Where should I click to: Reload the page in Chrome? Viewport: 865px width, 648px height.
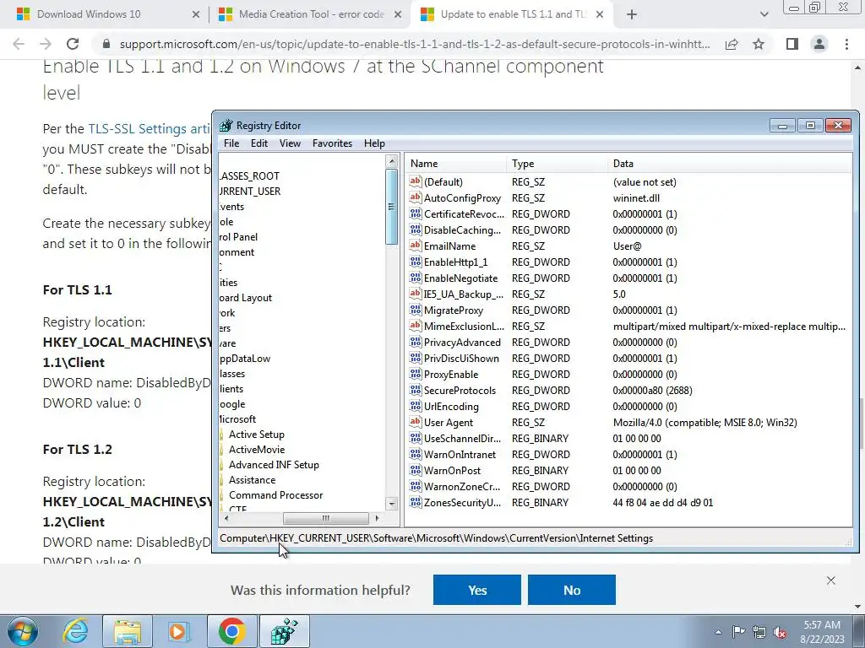click(73, 44)
